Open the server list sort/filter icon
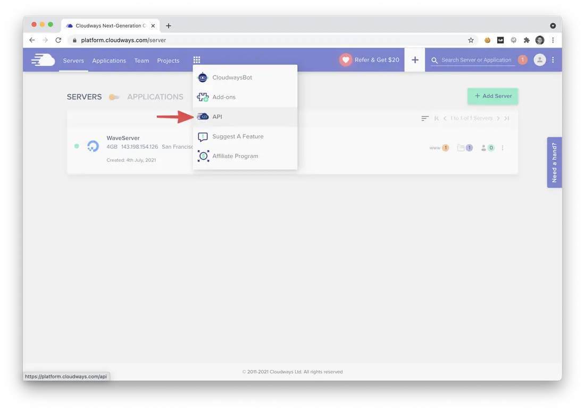Image resolution: width=585 pixels, height=411 pixels. coord(425,118)
